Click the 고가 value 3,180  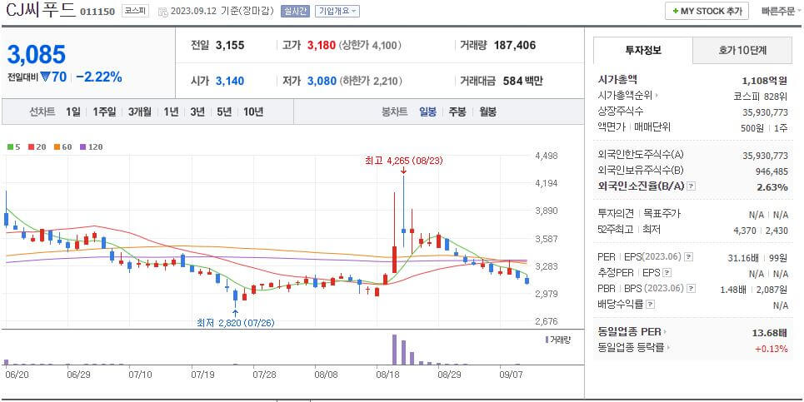(x=321, y=45)
